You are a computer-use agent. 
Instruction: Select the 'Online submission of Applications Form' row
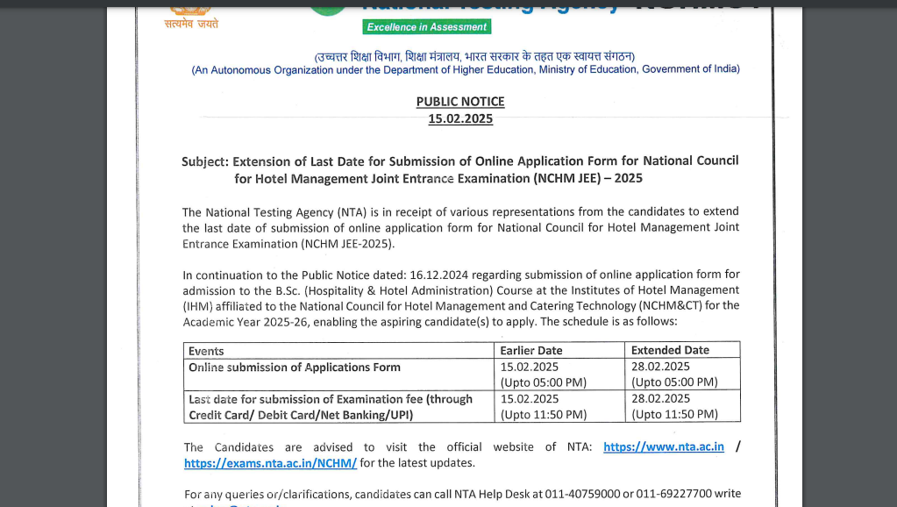coord(294,368)
